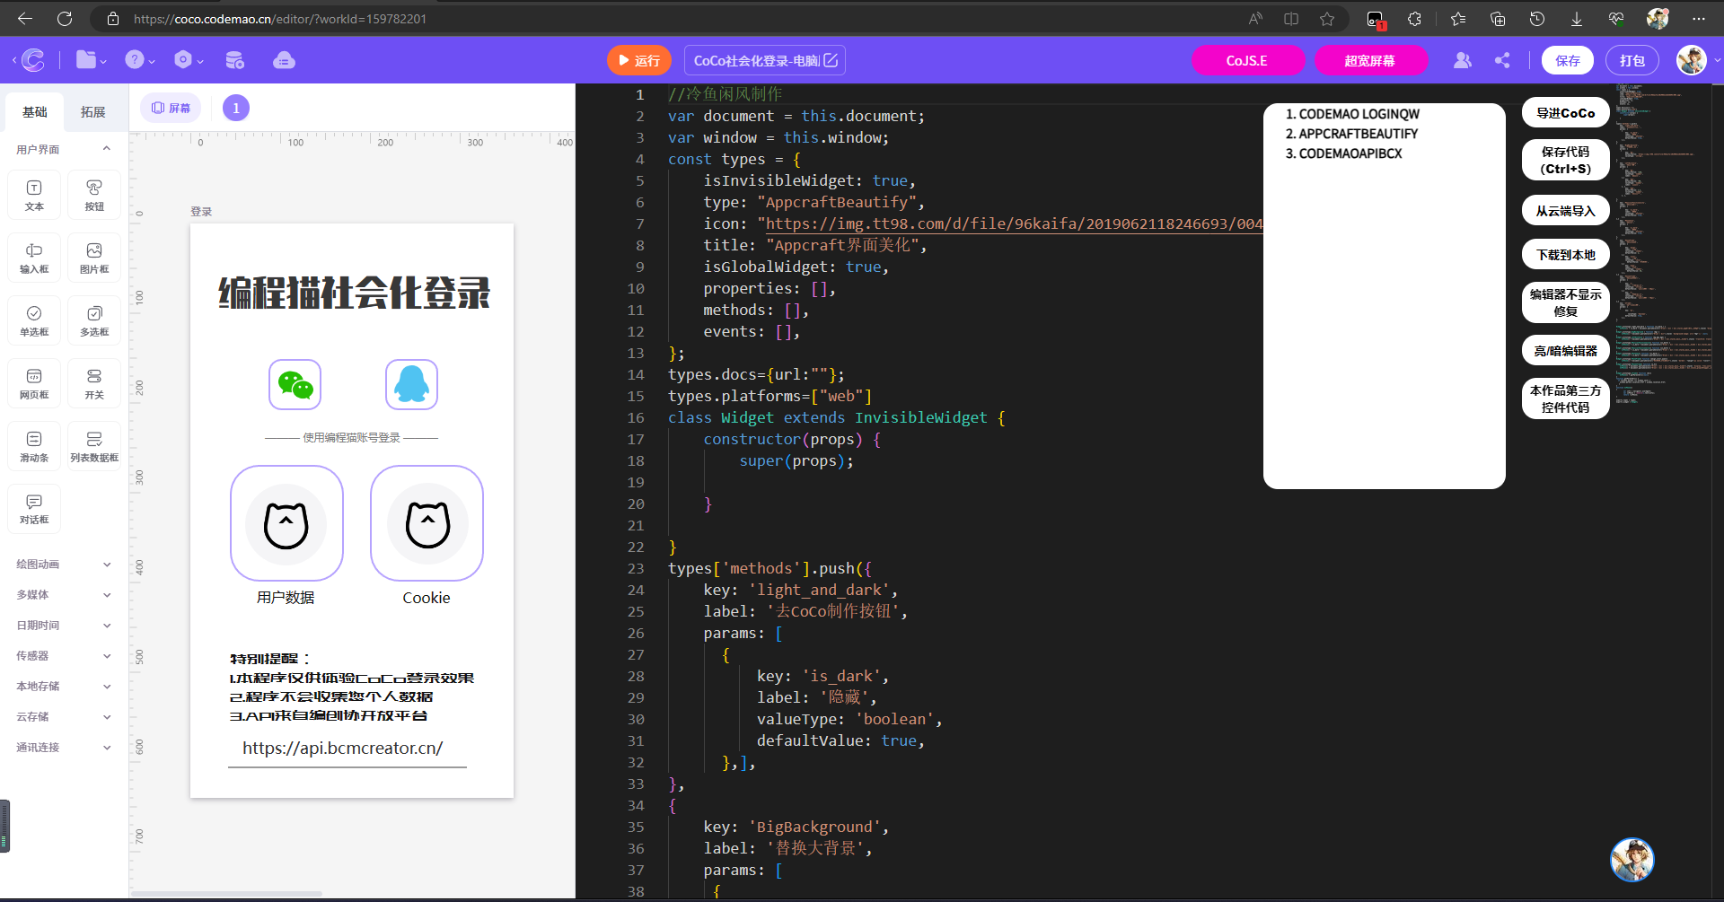Click the 导进CoCo button
This screenshot has width=1724, height=902.
pyautogui.click(x=1566, y=112)
